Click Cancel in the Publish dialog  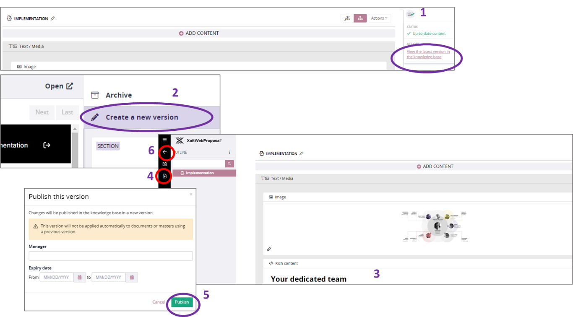tap(158, 302)
